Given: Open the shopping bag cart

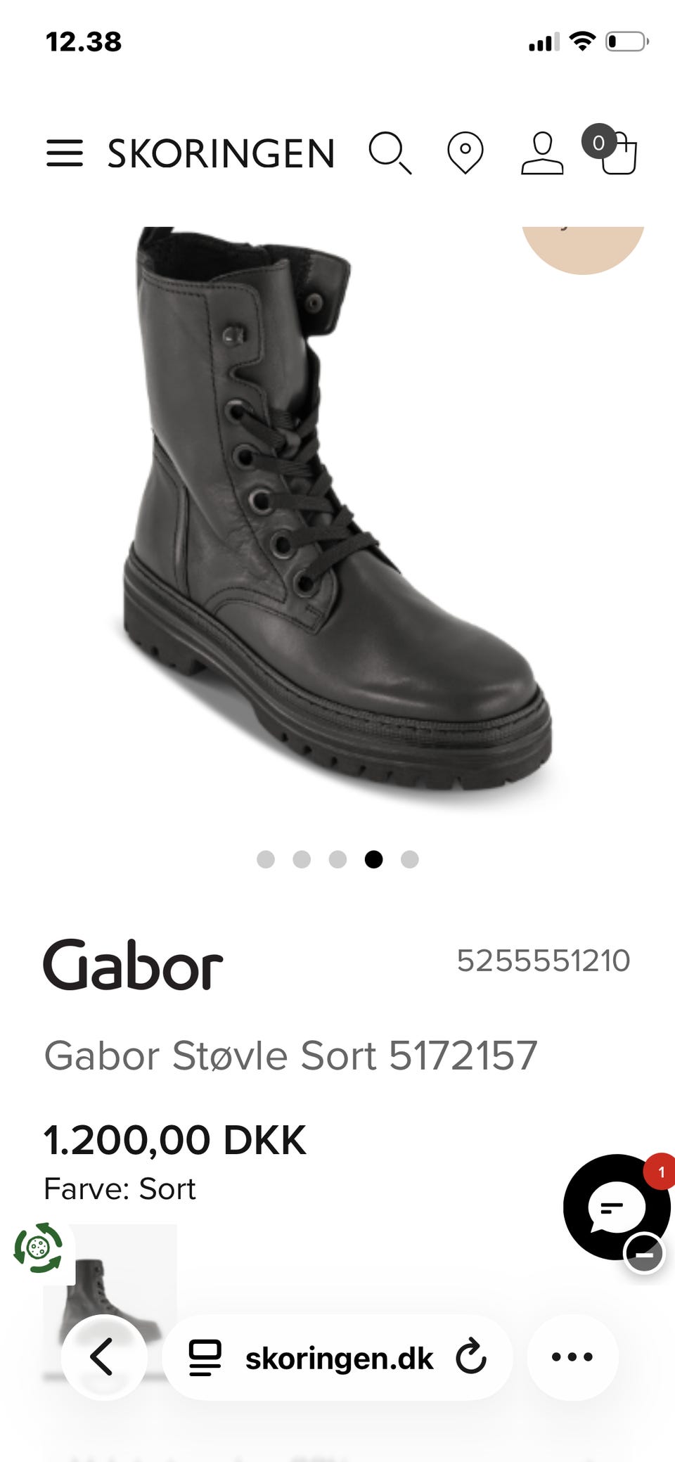Looking at the screenshot, I should [x=610, y=149].
